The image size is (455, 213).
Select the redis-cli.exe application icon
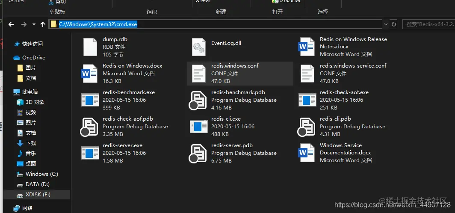coord(199,126)
